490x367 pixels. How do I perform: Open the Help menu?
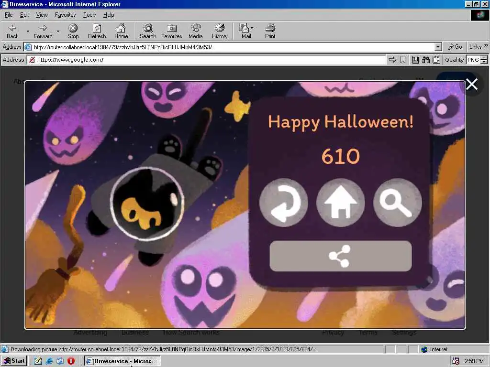click(x=109, y=15)
